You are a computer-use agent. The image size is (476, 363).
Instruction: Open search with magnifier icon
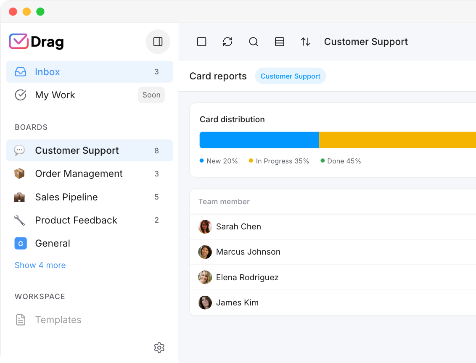click(x=254, y=42)
